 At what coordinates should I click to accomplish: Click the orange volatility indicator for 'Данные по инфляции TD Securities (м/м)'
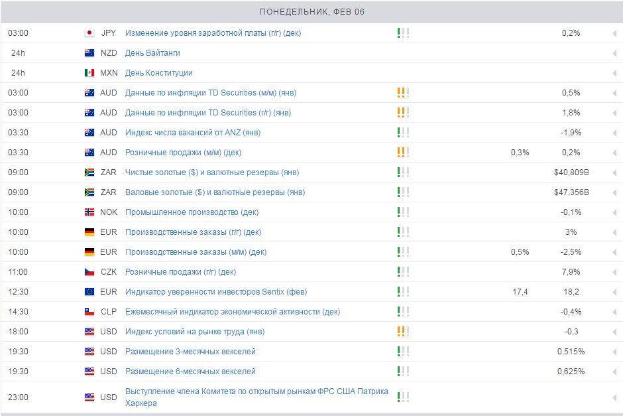point(403,93)
